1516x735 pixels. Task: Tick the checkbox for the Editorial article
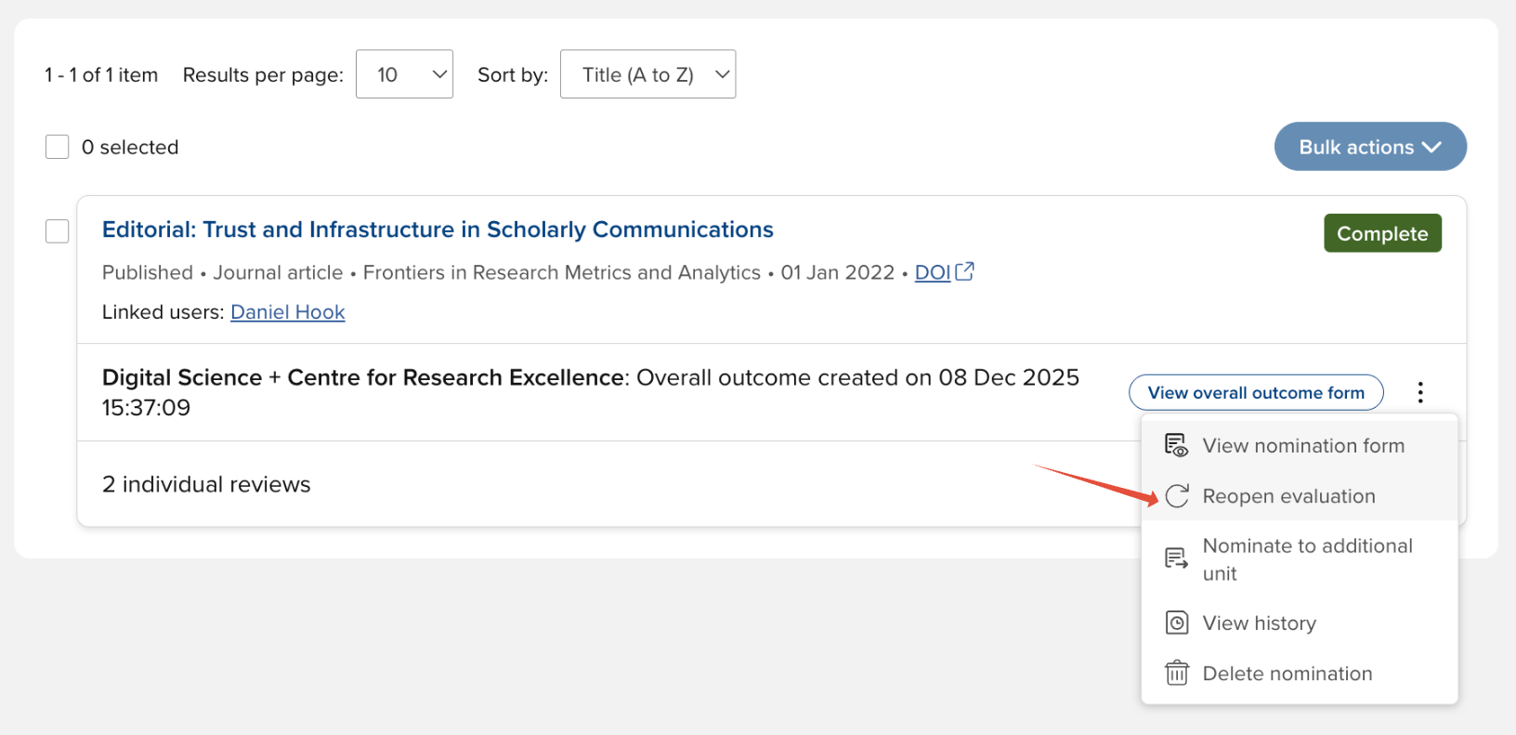click(x=58, y=230)
